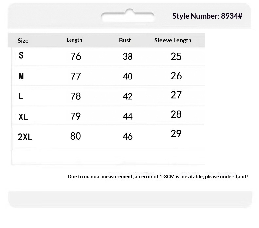
Task: Select bust value 40 for size M
Action: pos(128,77)
